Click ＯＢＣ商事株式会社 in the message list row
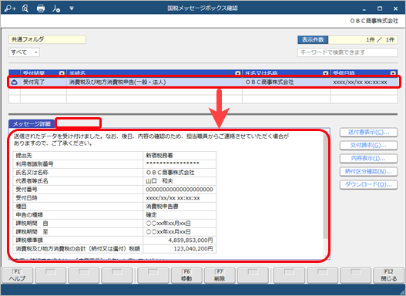The width and height of the screenshot is (406, 296). tap(286, 82)
